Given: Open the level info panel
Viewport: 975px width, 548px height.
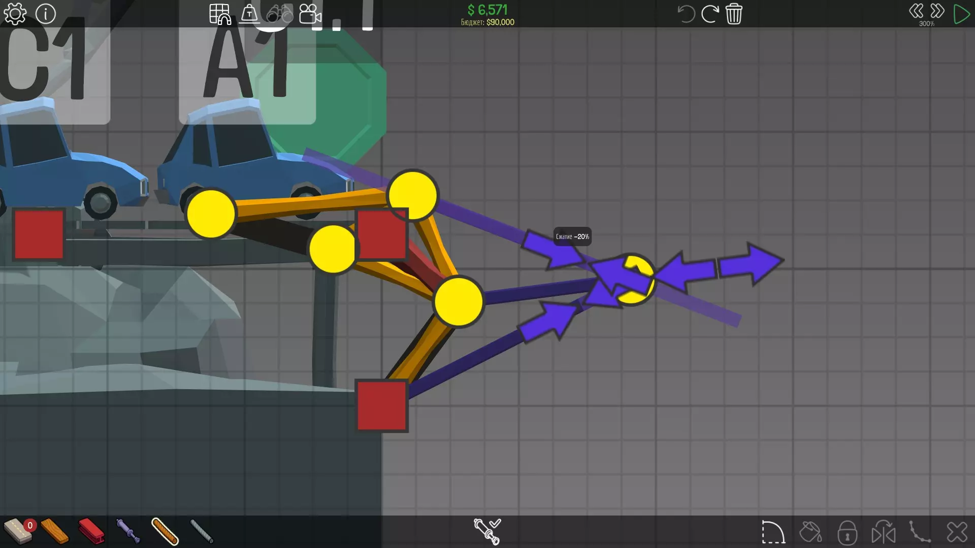Looking at the screenshot, I should [x=46, y=14].
